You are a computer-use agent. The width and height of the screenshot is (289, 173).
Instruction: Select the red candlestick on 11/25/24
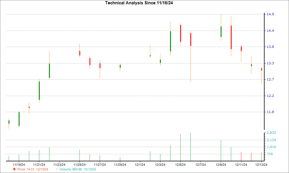[x=79, y=53]
